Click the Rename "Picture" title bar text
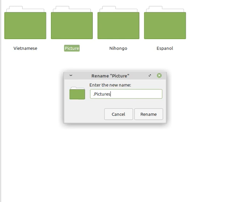 [x=110, y=76]
